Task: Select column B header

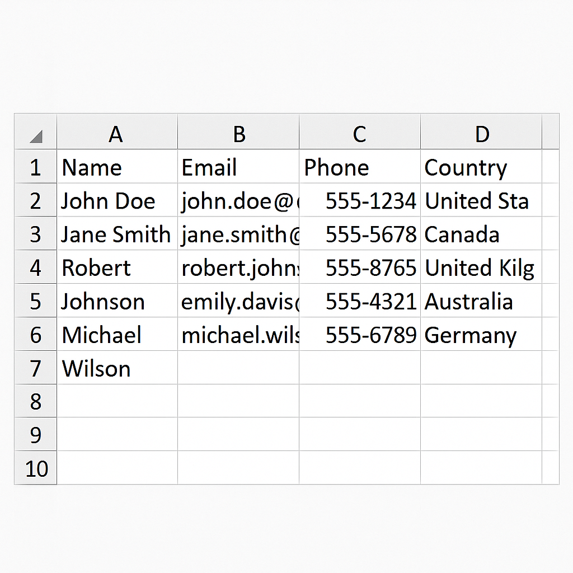Action: pyautogui.click(x=238, y=132)
